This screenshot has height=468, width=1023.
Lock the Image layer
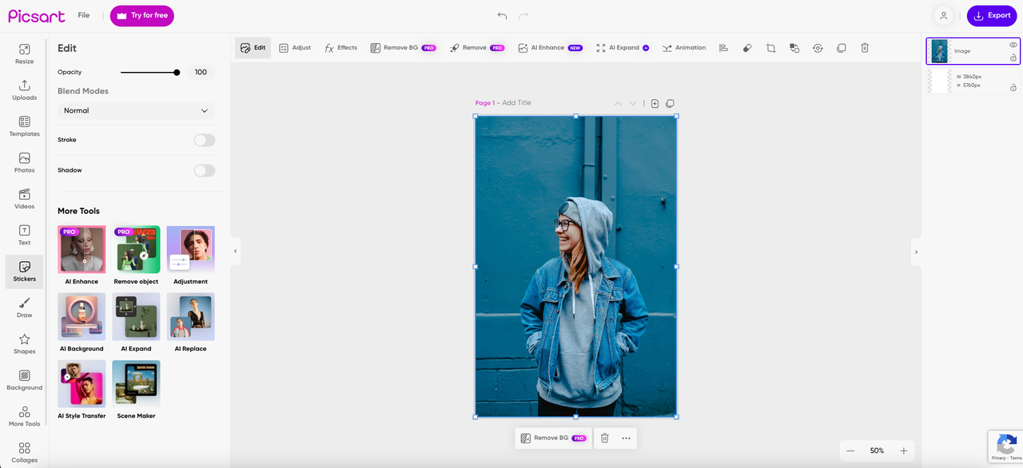1013,58
